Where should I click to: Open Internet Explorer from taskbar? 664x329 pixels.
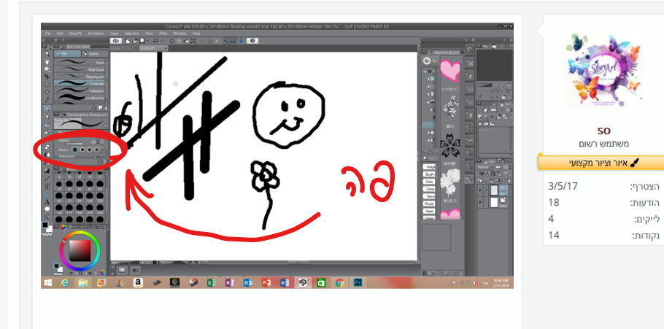pyautogui.click(x=65, y=283)
